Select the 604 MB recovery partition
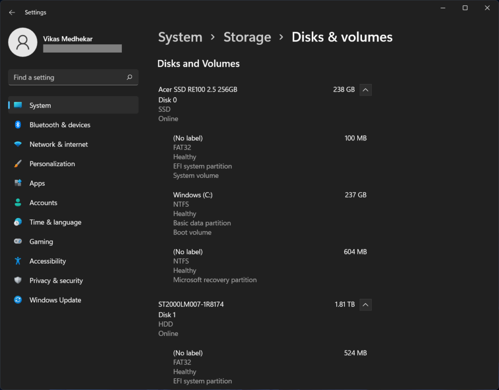Image resolution: width=499 pixels, height=390 pixels. tap(270, 266)
